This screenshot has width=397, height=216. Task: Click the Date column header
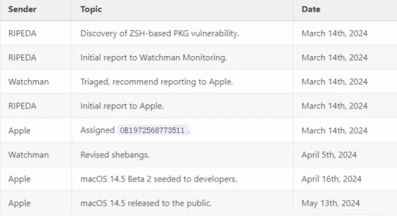click(x=311, y=9)
